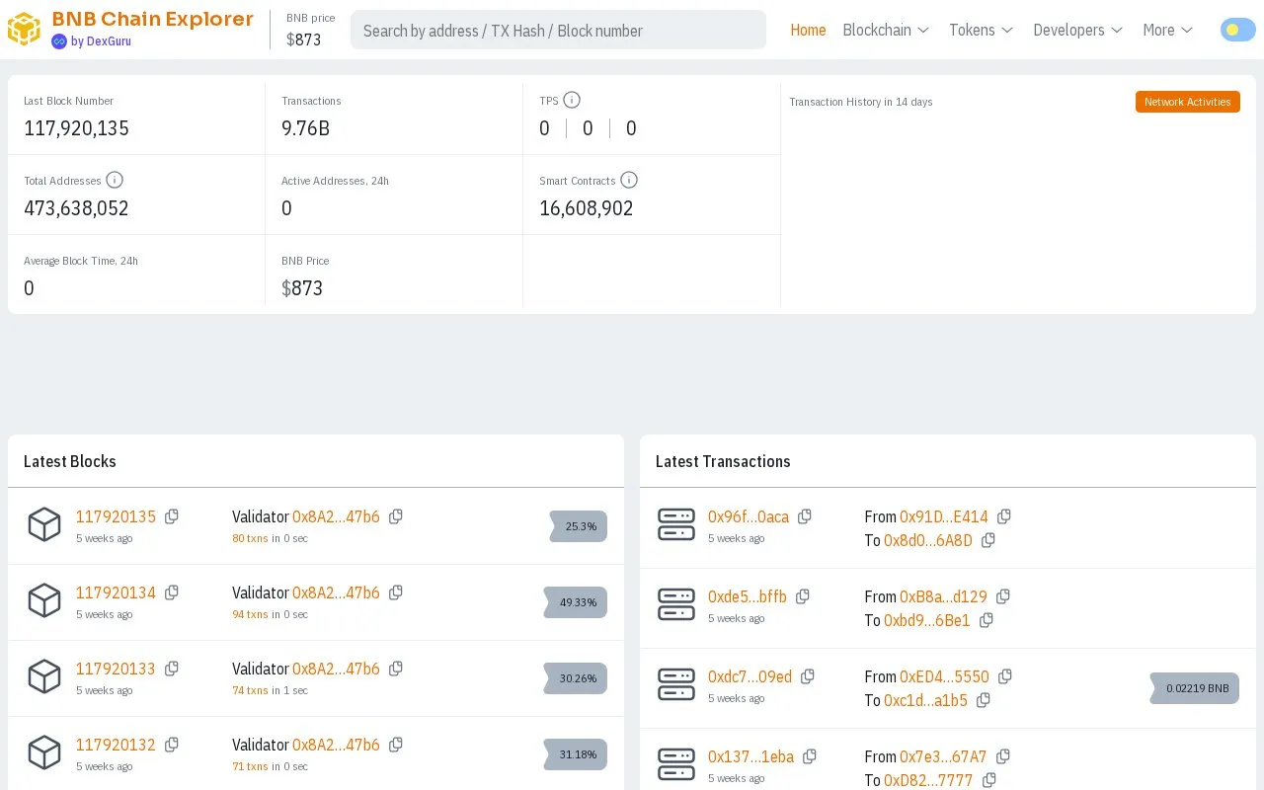Copy recipient address 0x8d0...6A8D

(988, 540)
